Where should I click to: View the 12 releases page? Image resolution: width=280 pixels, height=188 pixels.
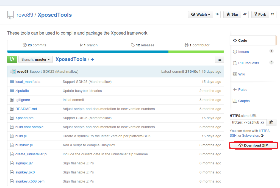tap(143, 45)
